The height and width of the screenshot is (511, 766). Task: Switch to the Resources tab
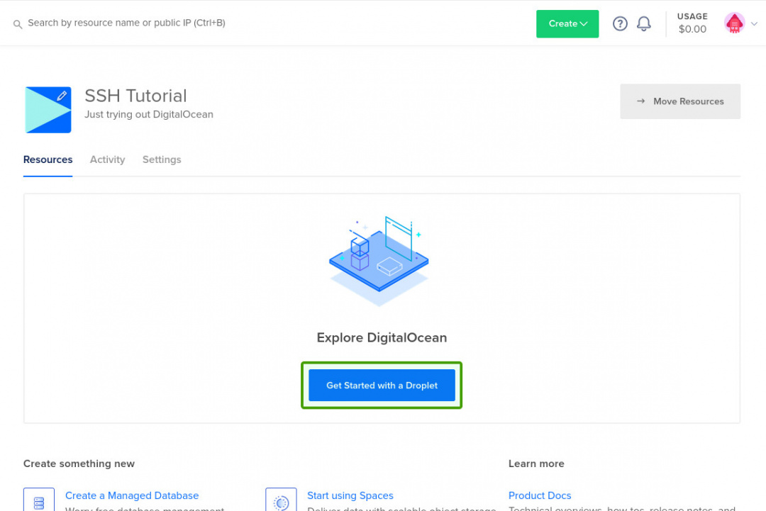pyautogui.click(x=48, y=159)
